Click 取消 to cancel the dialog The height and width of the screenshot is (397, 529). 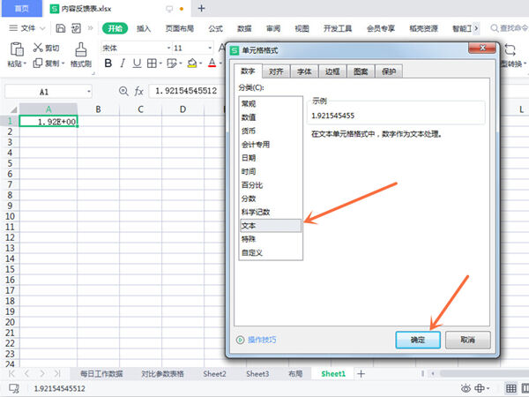468,340
